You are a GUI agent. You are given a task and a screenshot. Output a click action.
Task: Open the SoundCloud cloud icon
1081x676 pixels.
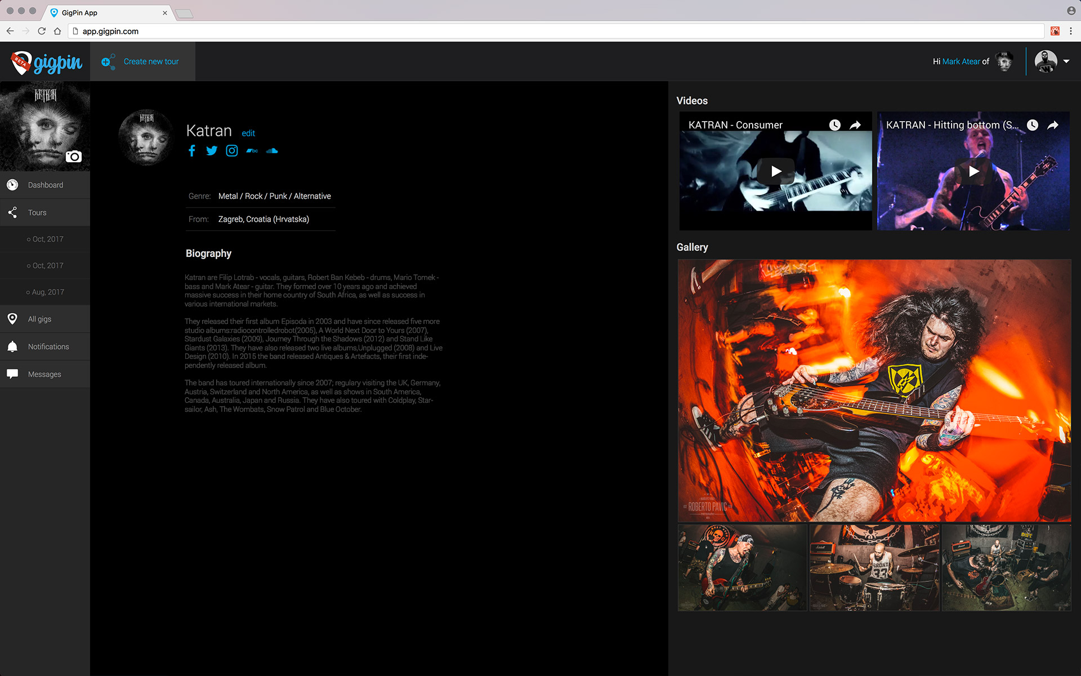tap(272, 150)
